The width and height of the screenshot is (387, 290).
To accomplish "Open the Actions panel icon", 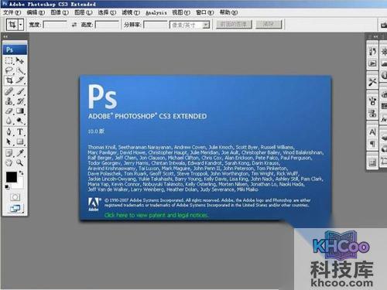I will tap(372, 63).
